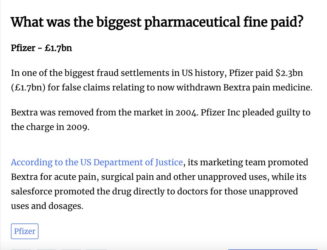This screenshot has height=250, width=327.
Task: Click the second partially visible share button
Action: tap(46, 249)
